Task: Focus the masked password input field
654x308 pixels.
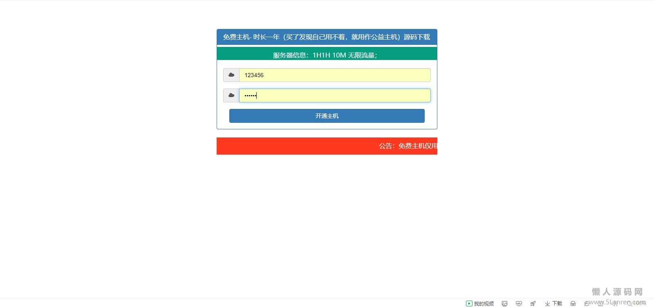Action: [335, 95]
